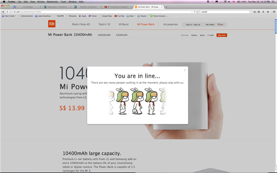Reload the page with the refresh icon
The width and height of the screenshot is (277, 173).
(195, 12)
